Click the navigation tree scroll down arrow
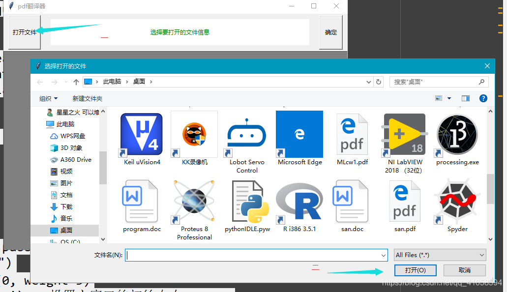The height and width of the screenshot is (292, 507). (x=103, y=239)
